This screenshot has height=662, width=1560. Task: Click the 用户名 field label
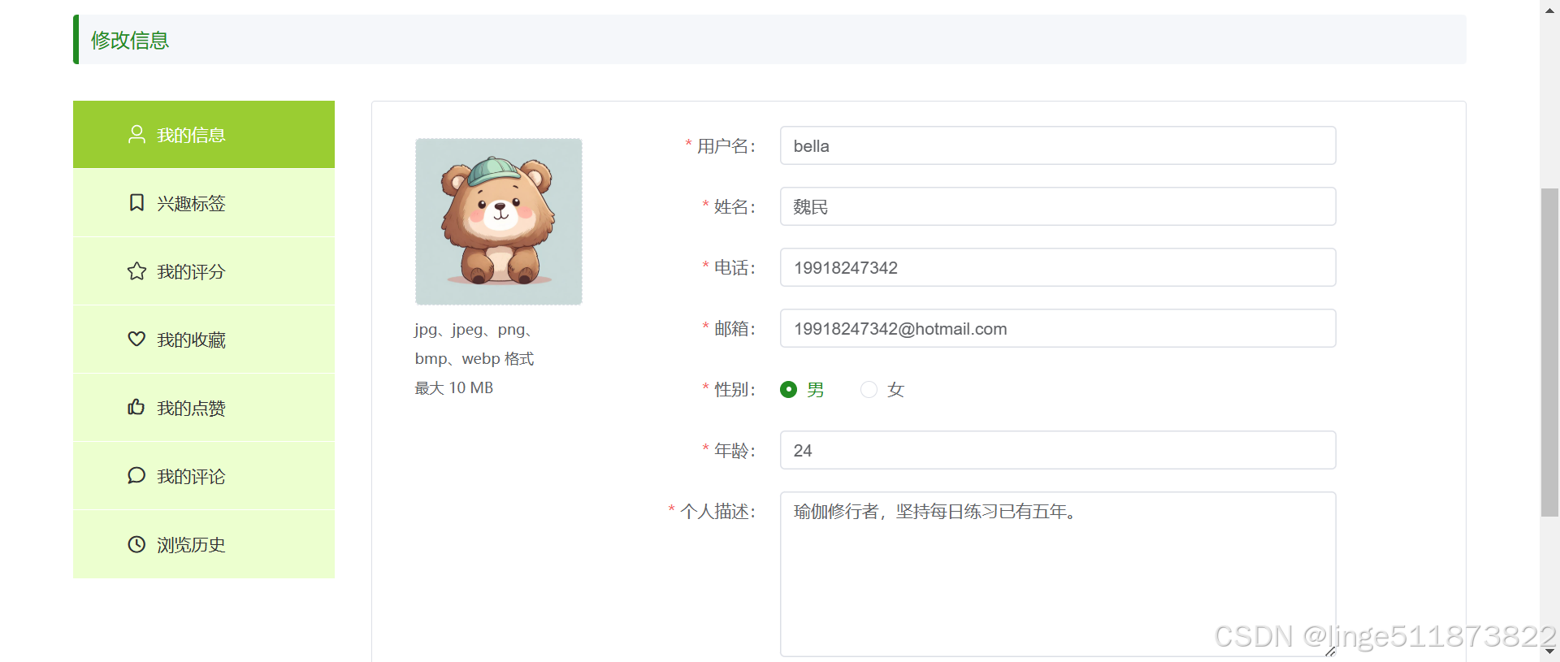click(x=726, y=145)
